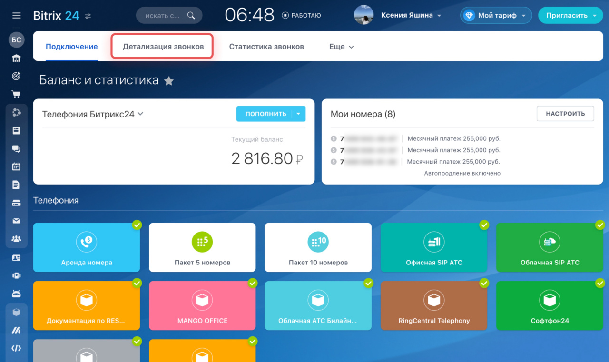Toggle the РАБОТАЮ workday status
Image resolution: width=609 pixels, height=362 pixels.
[x=302, y=15]
